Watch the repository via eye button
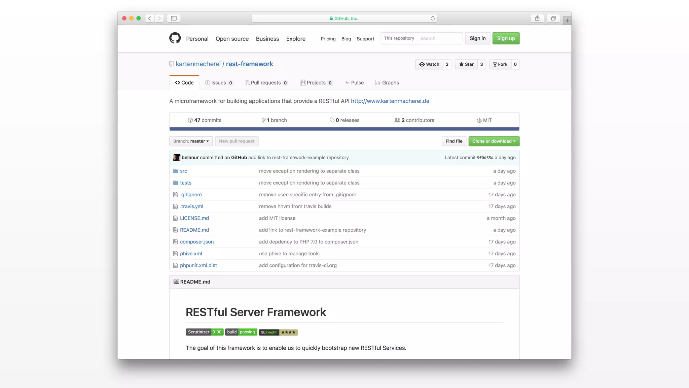This screenshot has height=388, width=689. coord(429,64)
